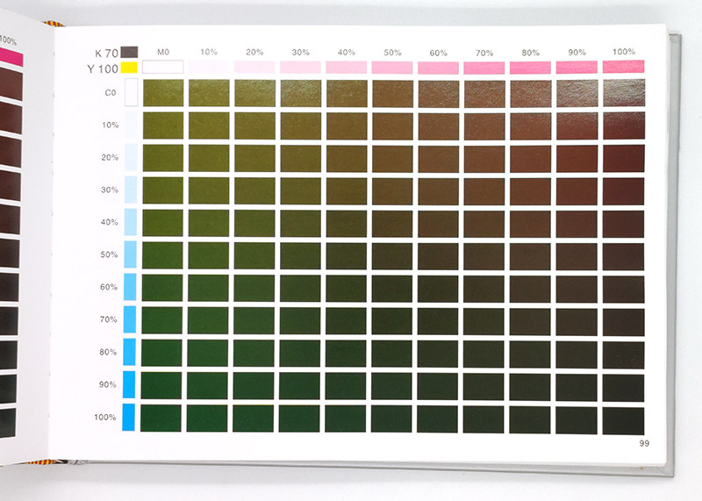Select the cyan 50% side swatch
This screenshot has height=501, width=702.
130,254
